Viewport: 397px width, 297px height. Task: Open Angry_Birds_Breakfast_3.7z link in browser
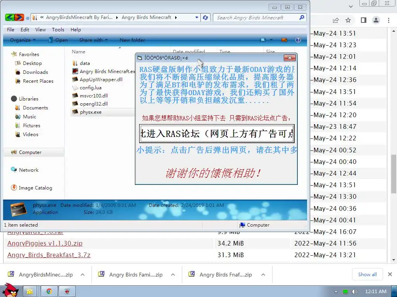coord(49,255)
